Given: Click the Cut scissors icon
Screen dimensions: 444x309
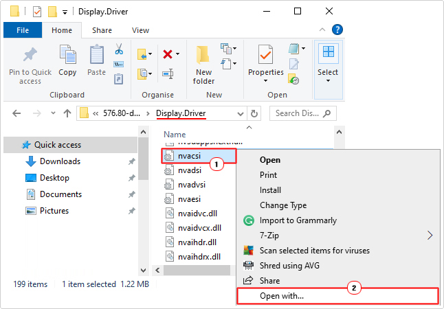Looking at the screenshot, I should pos(119,49).
